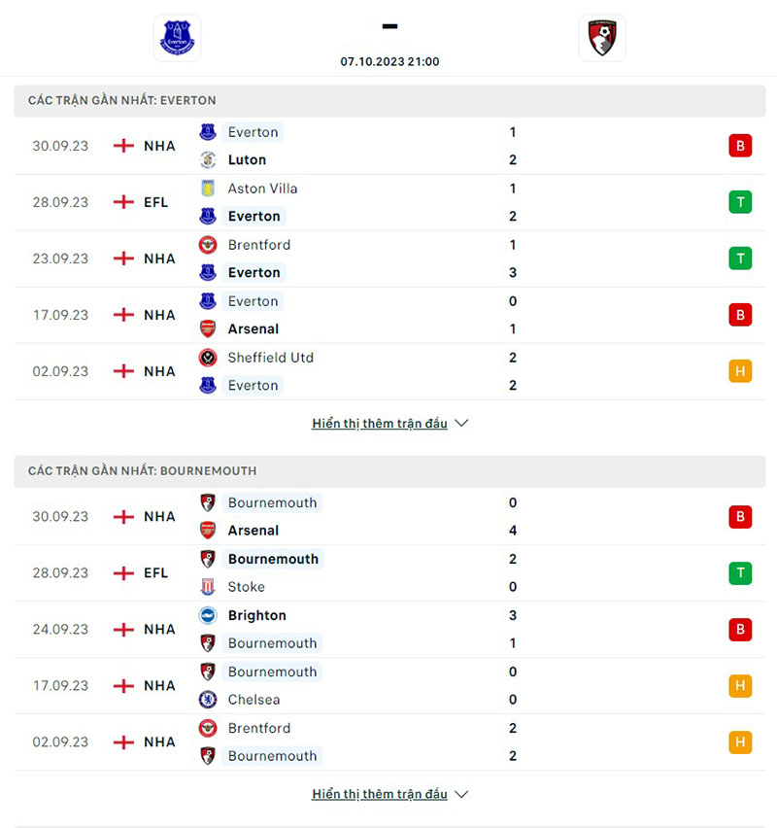Click the green T badge for Aston Villa match
Screen dimensions: 777x828
point(740,202)
